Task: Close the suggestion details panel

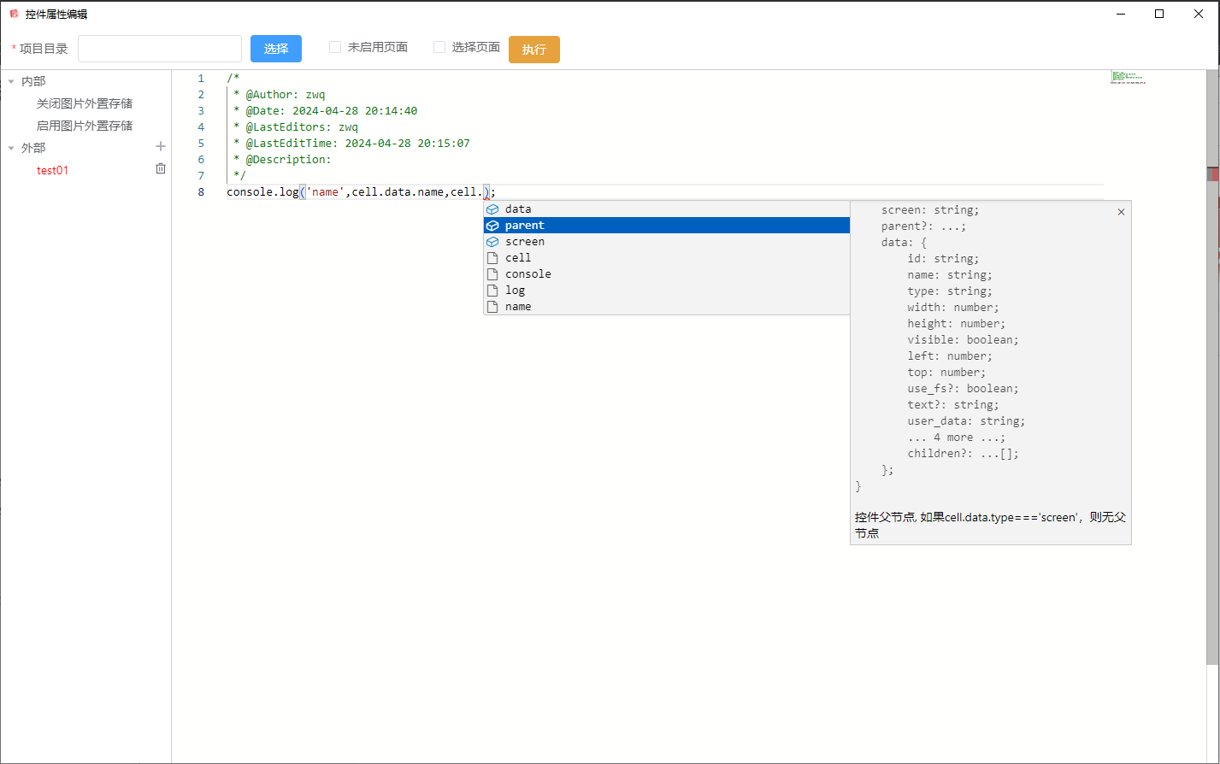Action: [1121, 212]
